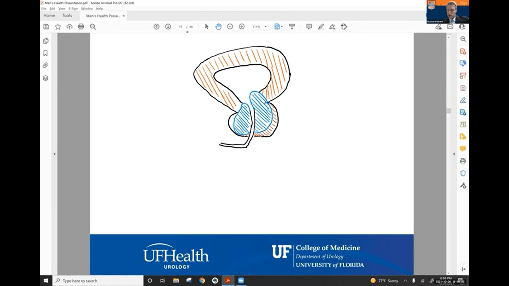This screenshot has height=286, width=509.
Task: Open the File menu
Action: pyautogui.click(x=44, y=8)
